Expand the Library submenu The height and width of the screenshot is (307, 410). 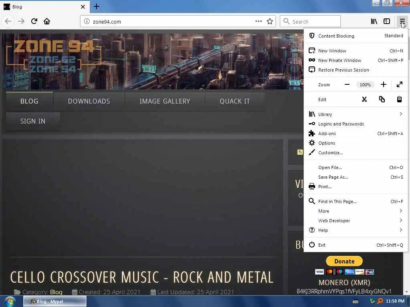click(356, 114)
